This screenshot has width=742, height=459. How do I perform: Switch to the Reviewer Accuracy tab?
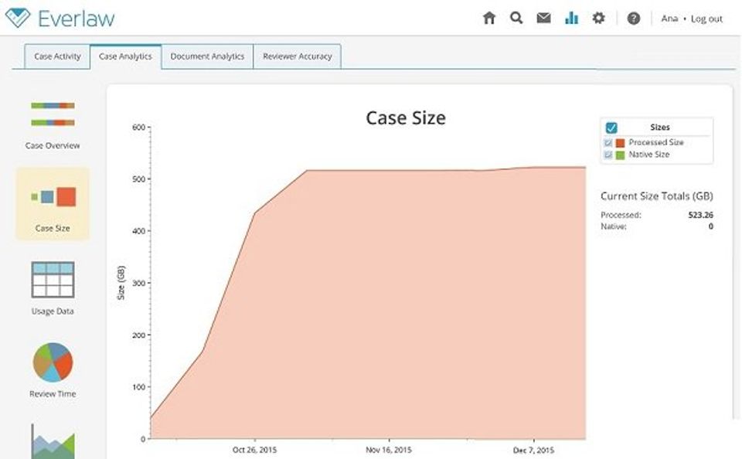[297, 56]
